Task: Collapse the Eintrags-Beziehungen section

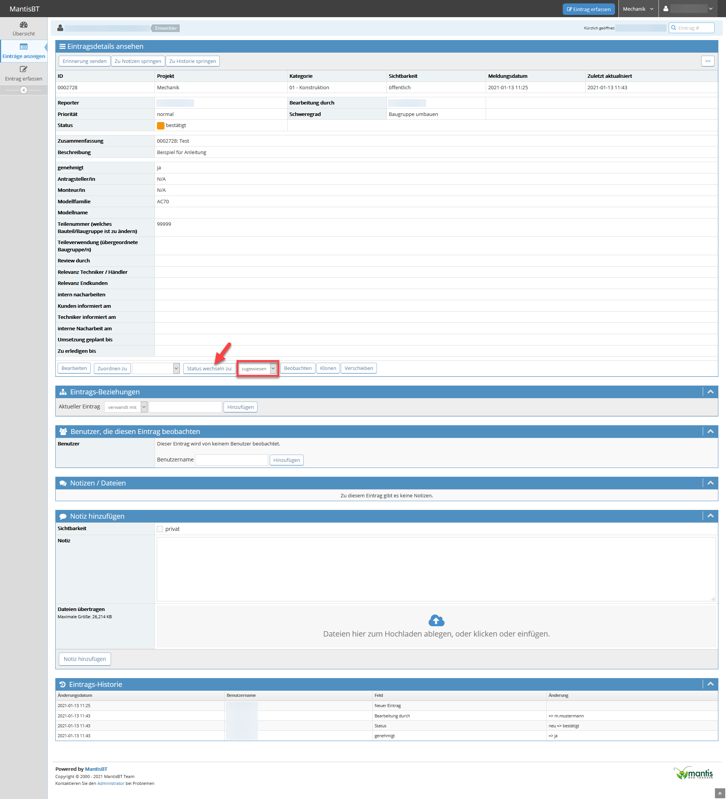Action: tap(710, 392)
